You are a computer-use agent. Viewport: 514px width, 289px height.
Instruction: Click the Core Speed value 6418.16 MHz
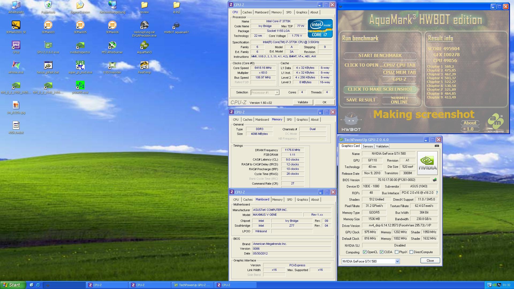click(263, 68)
